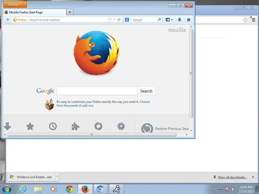Image resolution: width=259 pixels, height=194 pixels.
Task: Switch to Google Chrome taskbar icon
Action: (x=69, y=189)
